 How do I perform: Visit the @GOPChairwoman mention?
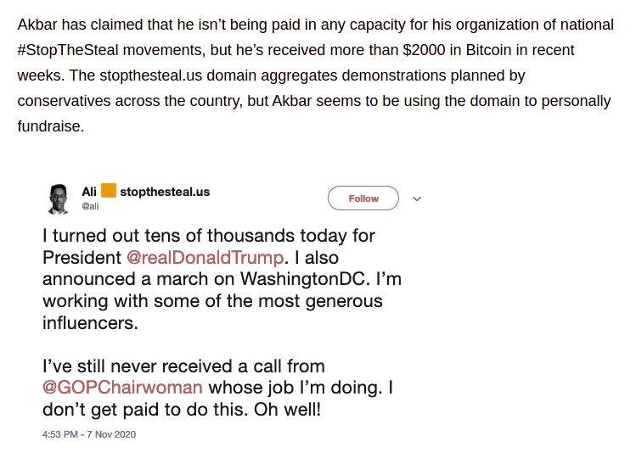(122, 388)
